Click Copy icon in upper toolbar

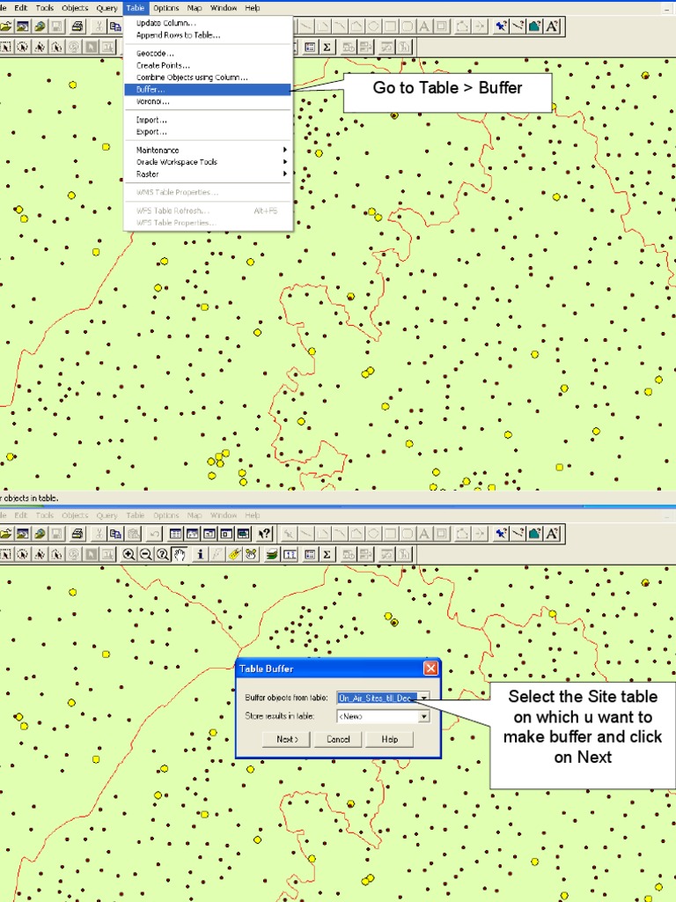click(x=115, y=26)
